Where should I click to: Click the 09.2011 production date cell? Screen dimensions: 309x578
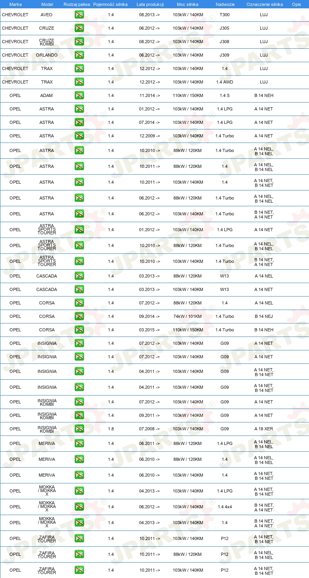(150, 416)
